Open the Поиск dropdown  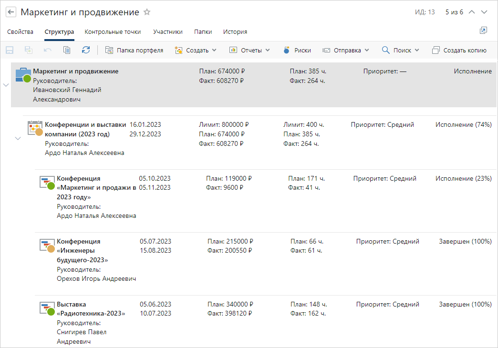point(401,50)
